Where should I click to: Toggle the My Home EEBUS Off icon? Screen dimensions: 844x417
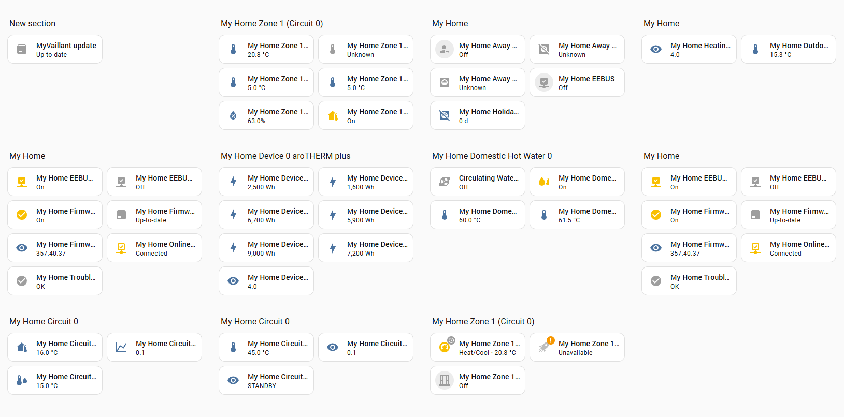point(544,82)
